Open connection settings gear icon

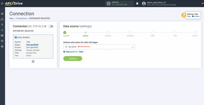45,26
